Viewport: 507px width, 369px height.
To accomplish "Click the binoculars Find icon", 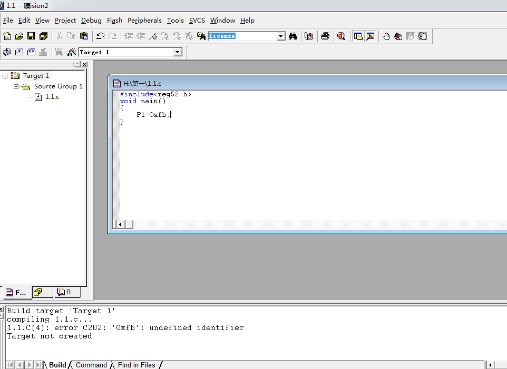I will coord(293,36).
